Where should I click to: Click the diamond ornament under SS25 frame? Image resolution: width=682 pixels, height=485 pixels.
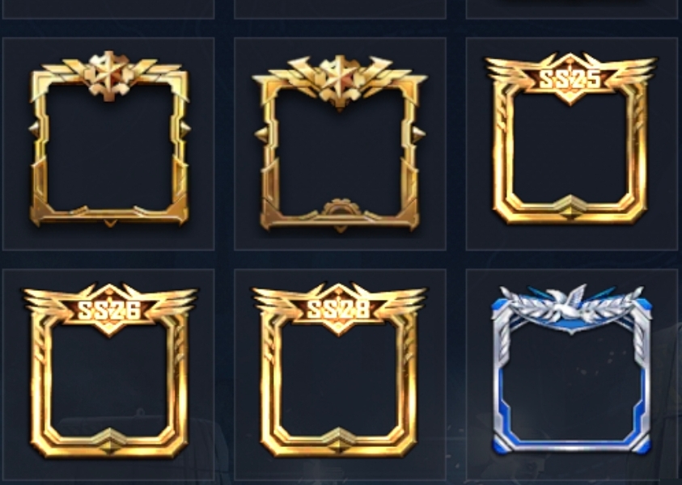click(x=570, y=211)
